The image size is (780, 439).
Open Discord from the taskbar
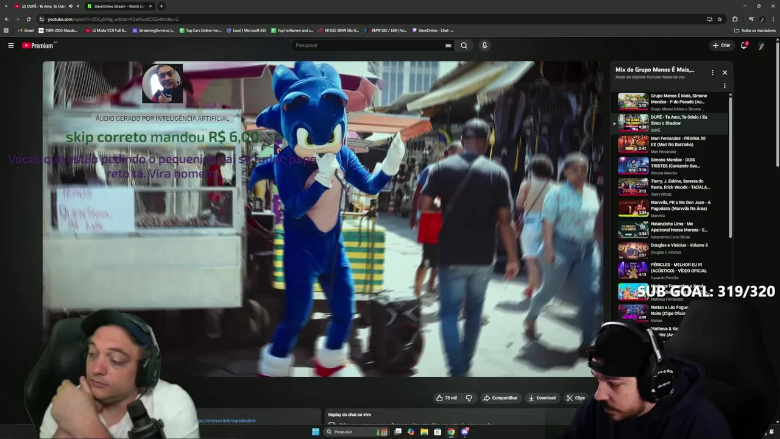pyautogui.click(x=464, y=432)
